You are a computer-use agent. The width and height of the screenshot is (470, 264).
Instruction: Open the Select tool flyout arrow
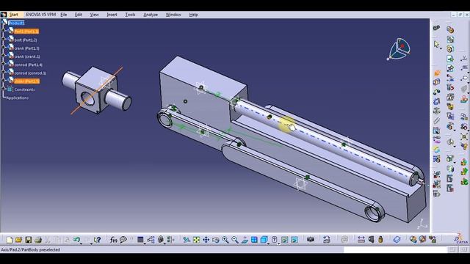[441, 48]
